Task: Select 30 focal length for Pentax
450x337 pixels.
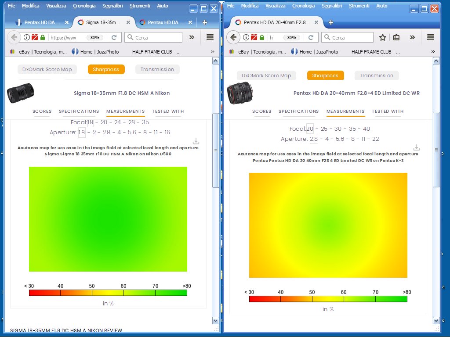Action: (338, 129)
